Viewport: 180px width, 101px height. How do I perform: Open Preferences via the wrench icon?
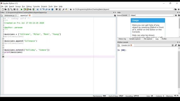(63, 9)
